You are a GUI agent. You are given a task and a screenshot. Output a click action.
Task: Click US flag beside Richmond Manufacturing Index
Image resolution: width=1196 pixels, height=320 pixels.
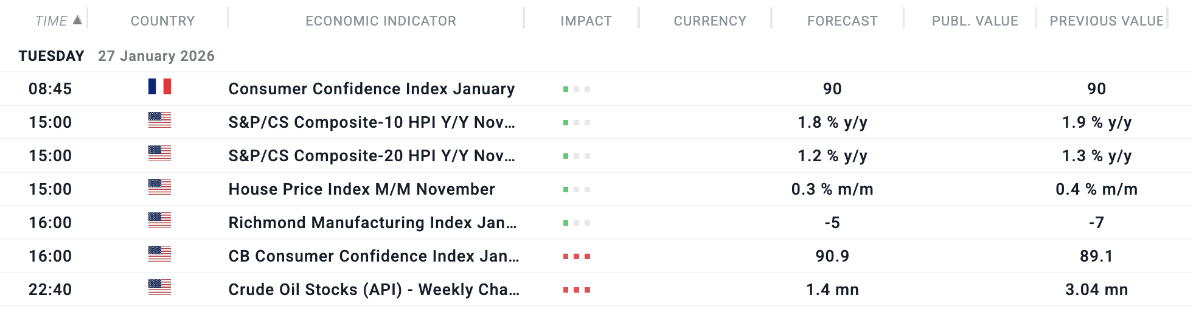(159, 221)
